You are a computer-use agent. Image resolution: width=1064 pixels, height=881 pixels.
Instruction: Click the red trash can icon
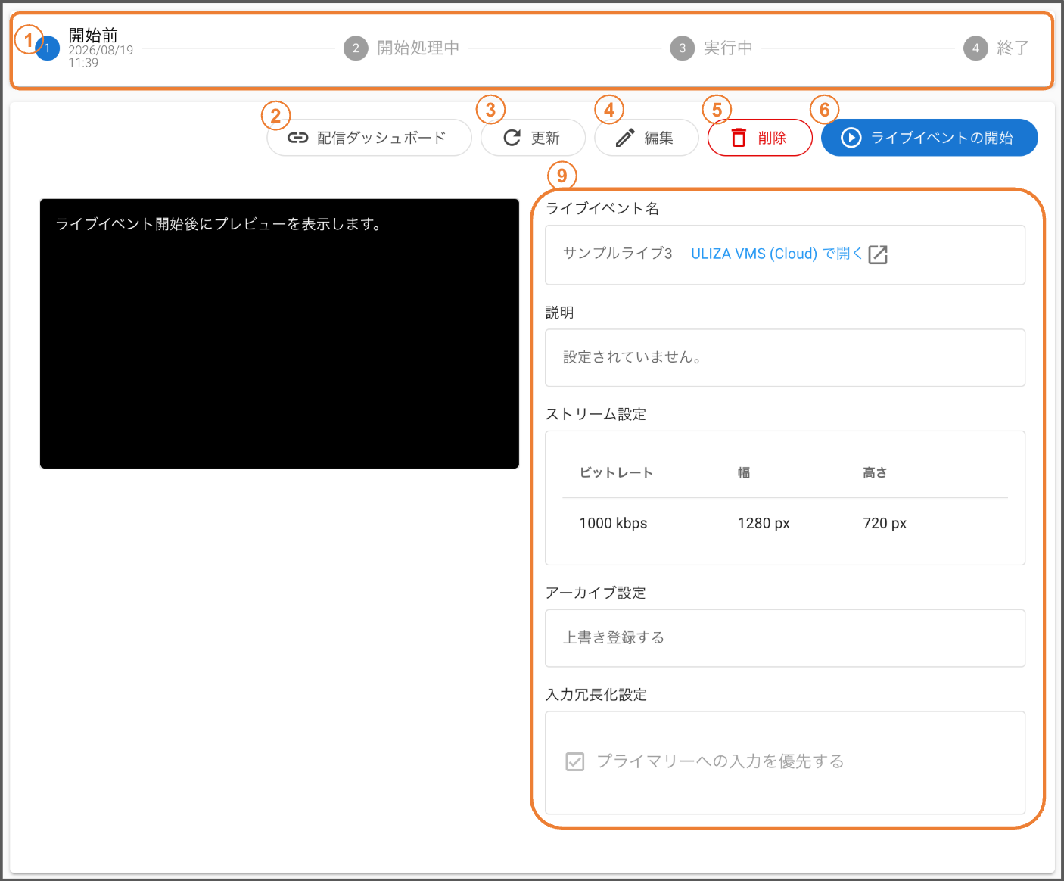click(739, 138)
